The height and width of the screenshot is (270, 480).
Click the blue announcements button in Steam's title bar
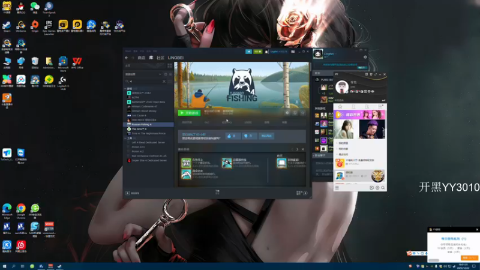click(248, 52)
